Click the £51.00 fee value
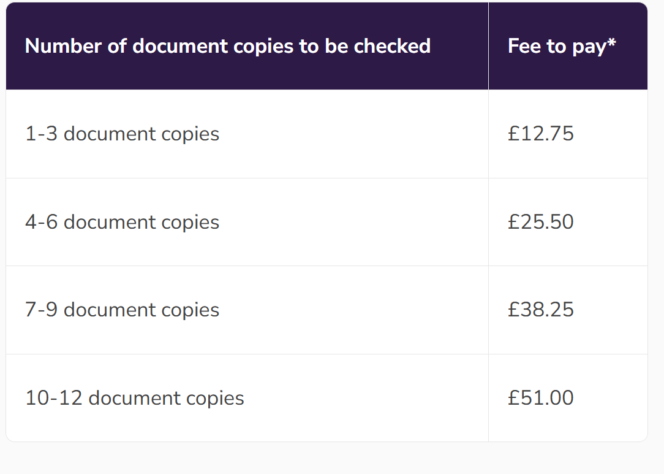The image size is (664, 474). click(x=540, y=398)
